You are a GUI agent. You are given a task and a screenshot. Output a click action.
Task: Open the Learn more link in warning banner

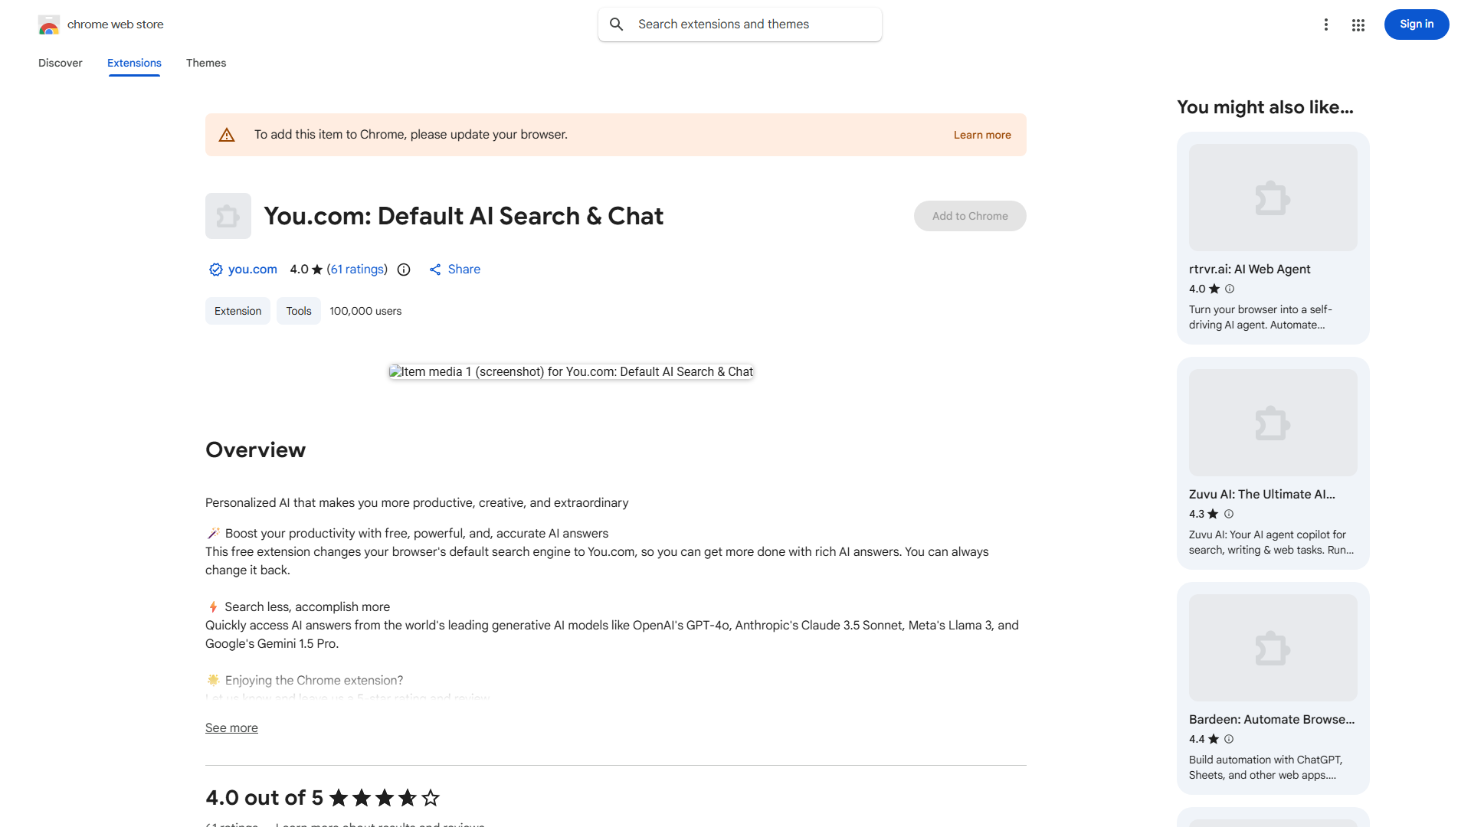tap(981, 135)
